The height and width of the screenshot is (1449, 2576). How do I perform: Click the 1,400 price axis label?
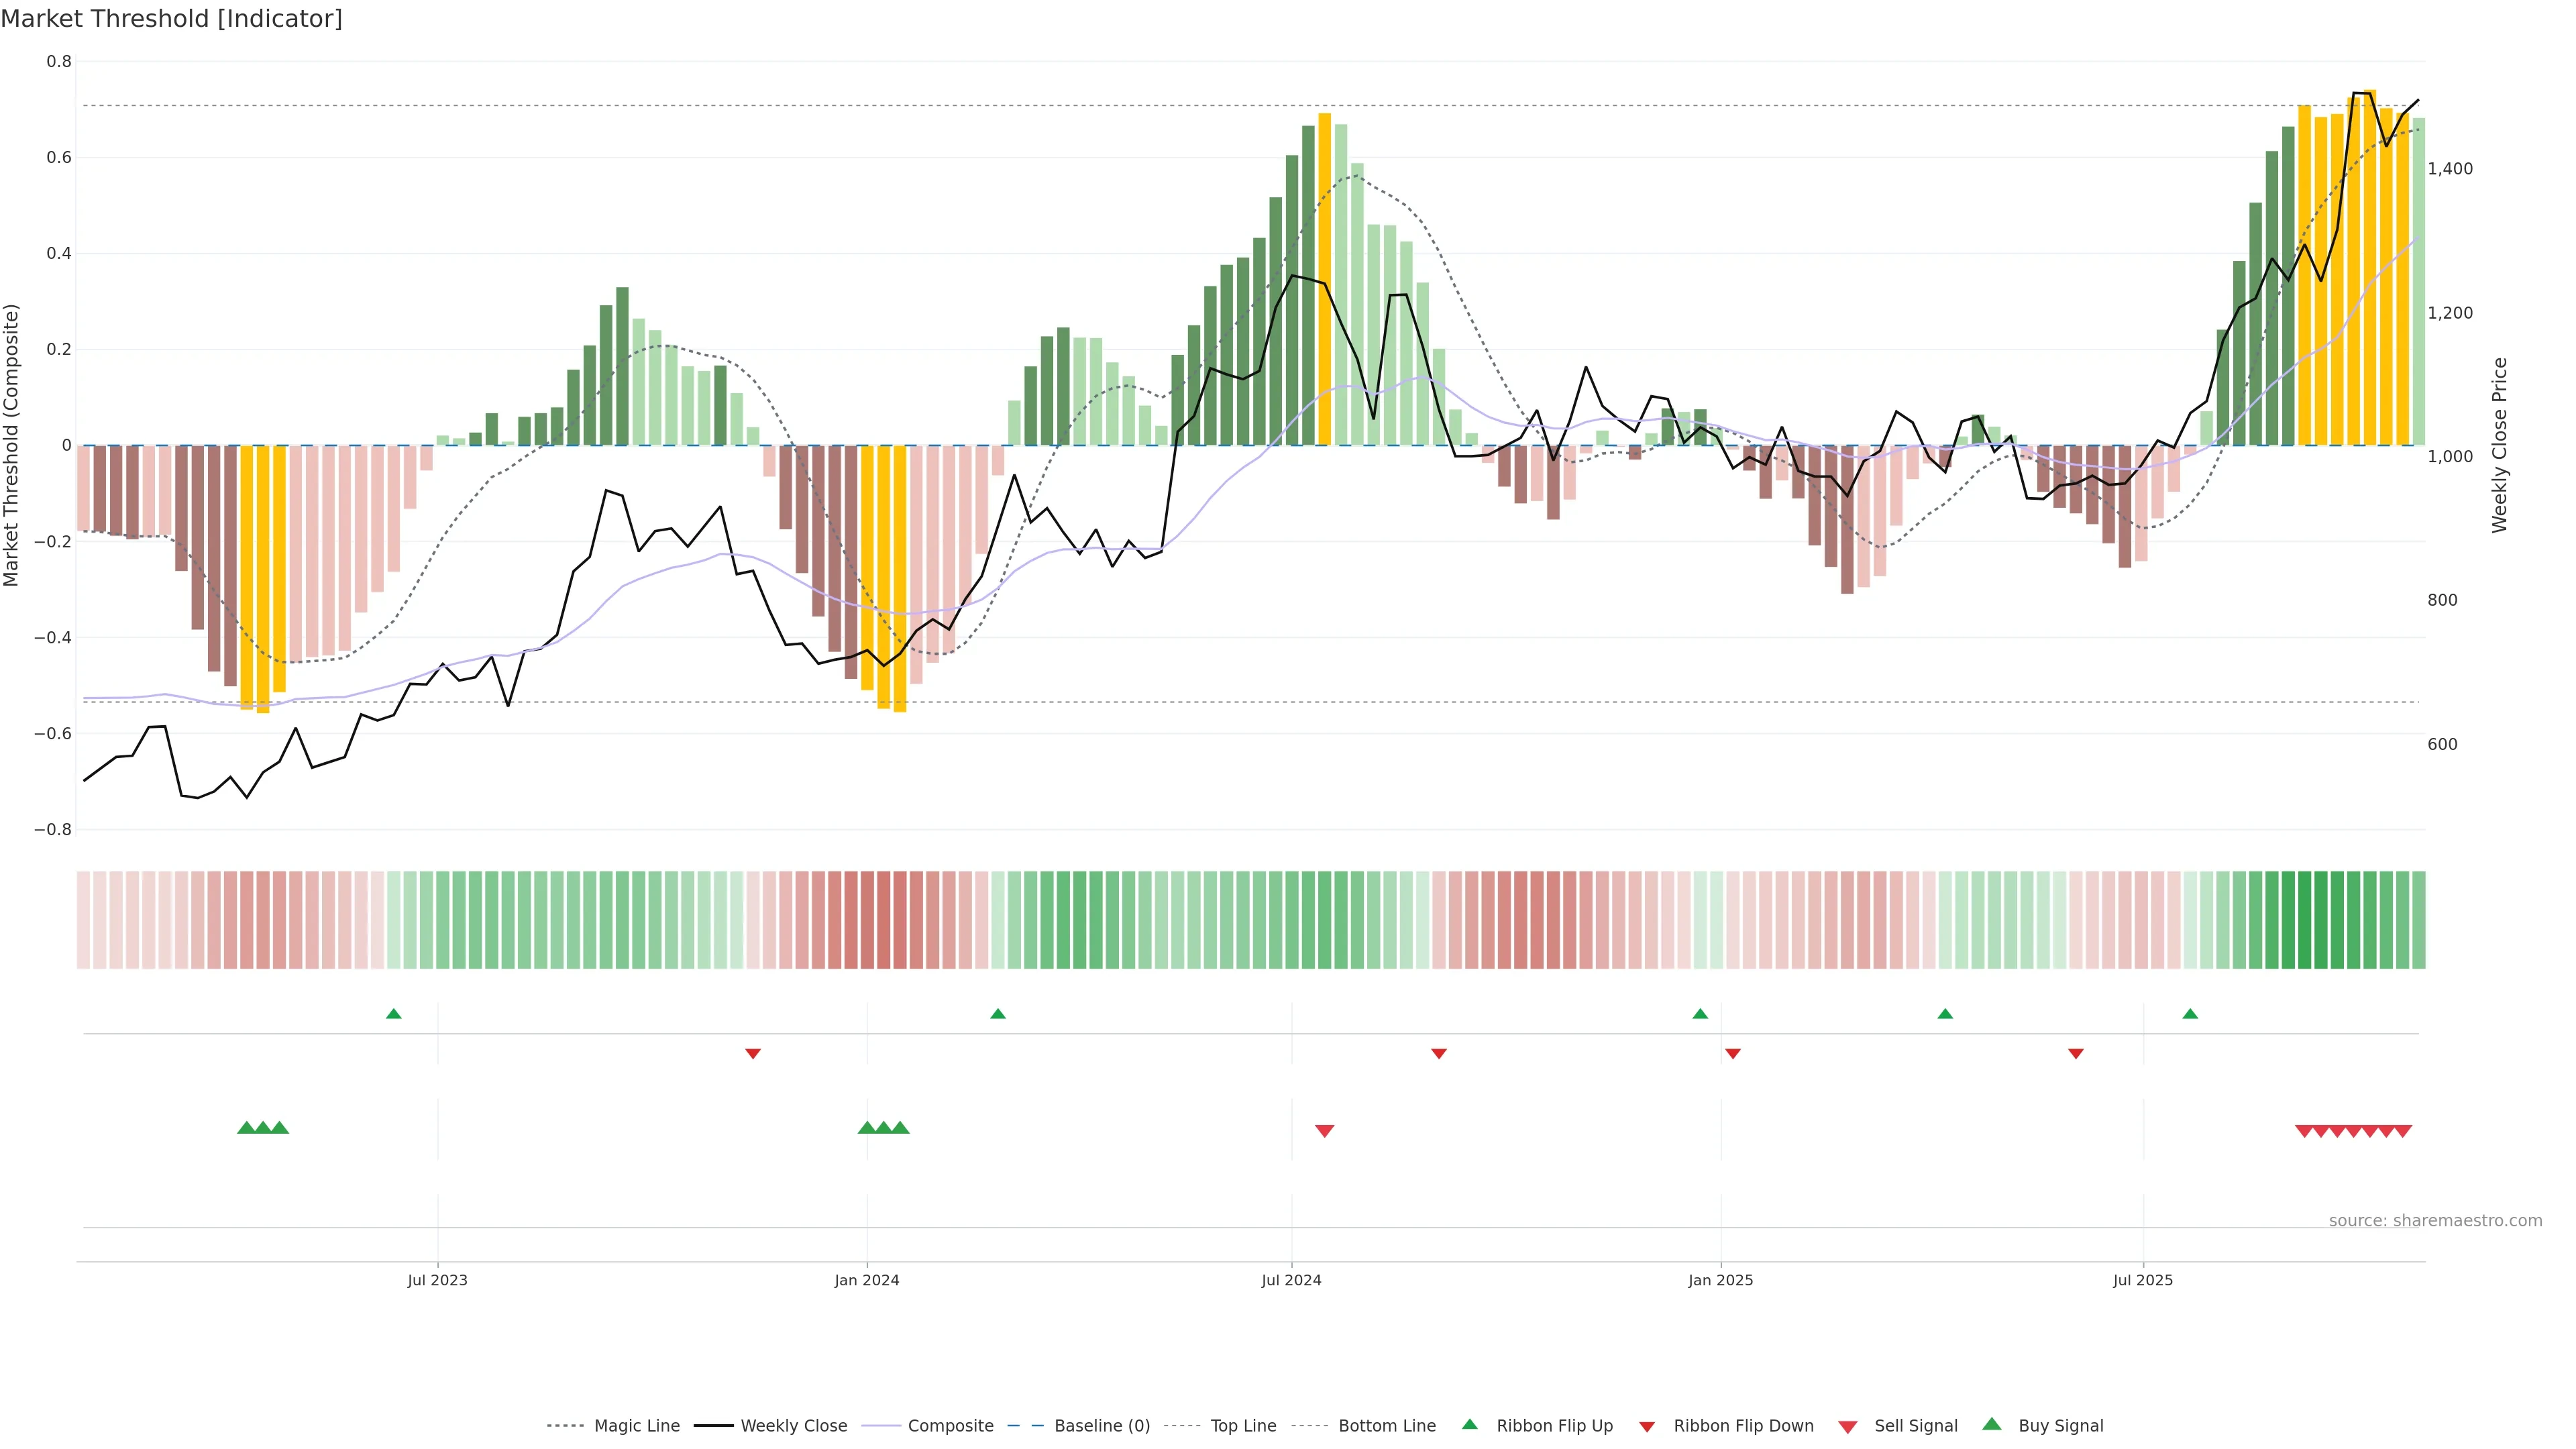(2450, 169)
